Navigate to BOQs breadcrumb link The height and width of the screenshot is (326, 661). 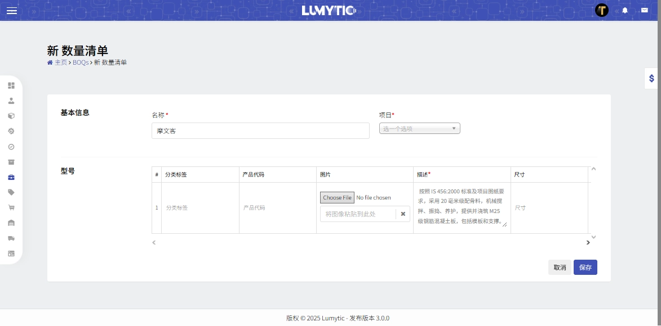tap(81, 62)
